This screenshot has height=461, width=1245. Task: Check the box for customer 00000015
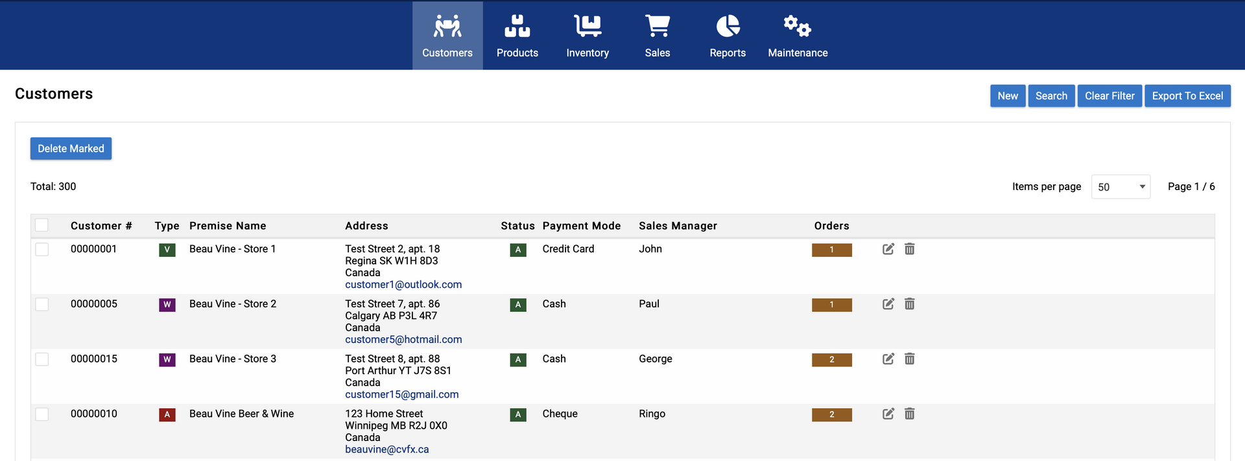pos(42,359)
